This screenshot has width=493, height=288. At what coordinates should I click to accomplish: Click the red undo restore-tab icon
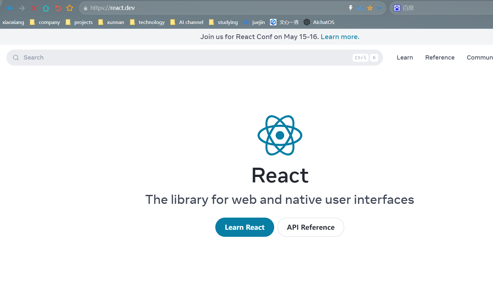[x=58, y=8]
